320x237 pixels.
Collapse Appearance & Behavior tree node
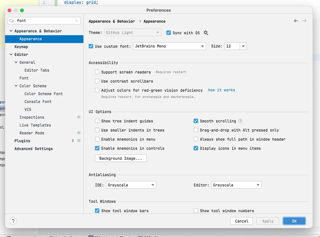[x=11, y=31]
